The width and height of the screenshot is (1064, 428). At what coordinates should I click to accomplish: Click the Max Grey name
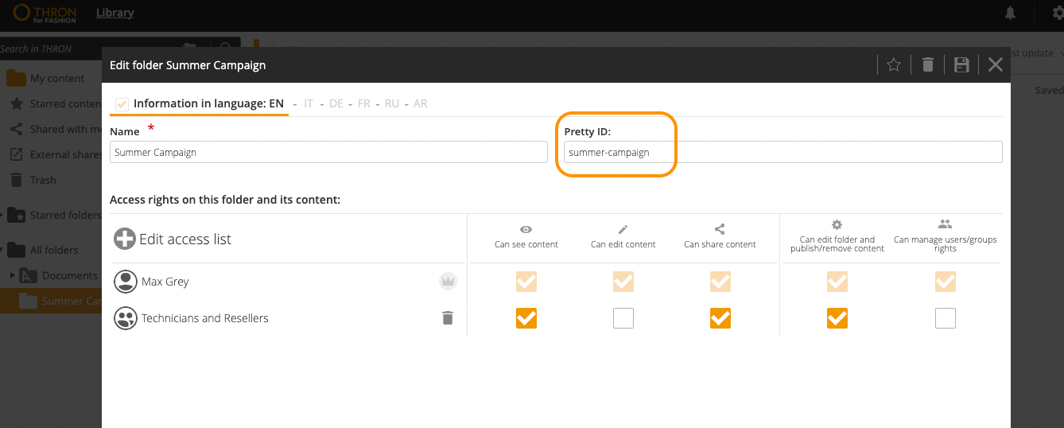pyautogui.click(x=165, y=282)
